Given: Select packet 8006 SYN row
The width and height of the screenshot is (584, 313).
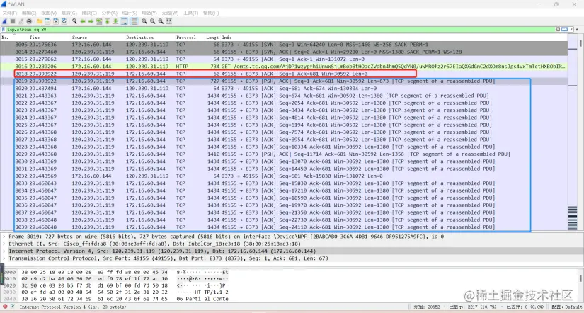Looking at the screenshot, I should click(x=284, y=45).
